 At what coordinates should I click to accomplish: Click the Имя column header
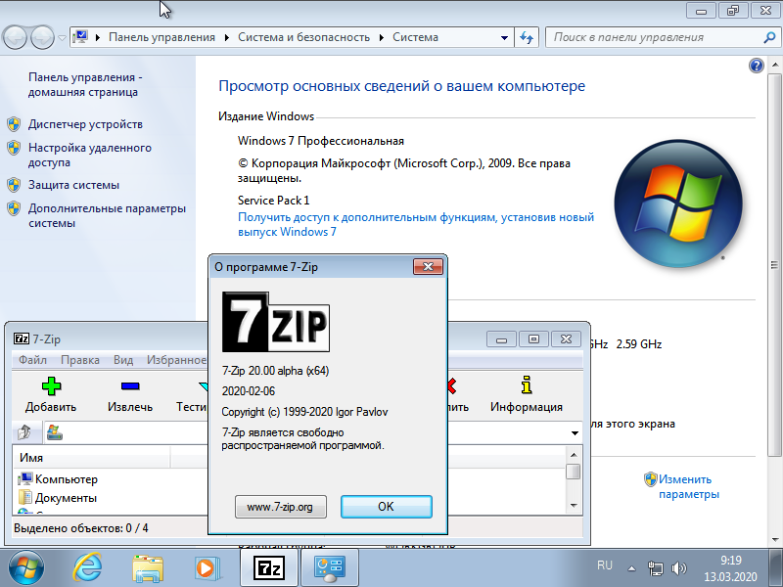(x=91, y=458)
